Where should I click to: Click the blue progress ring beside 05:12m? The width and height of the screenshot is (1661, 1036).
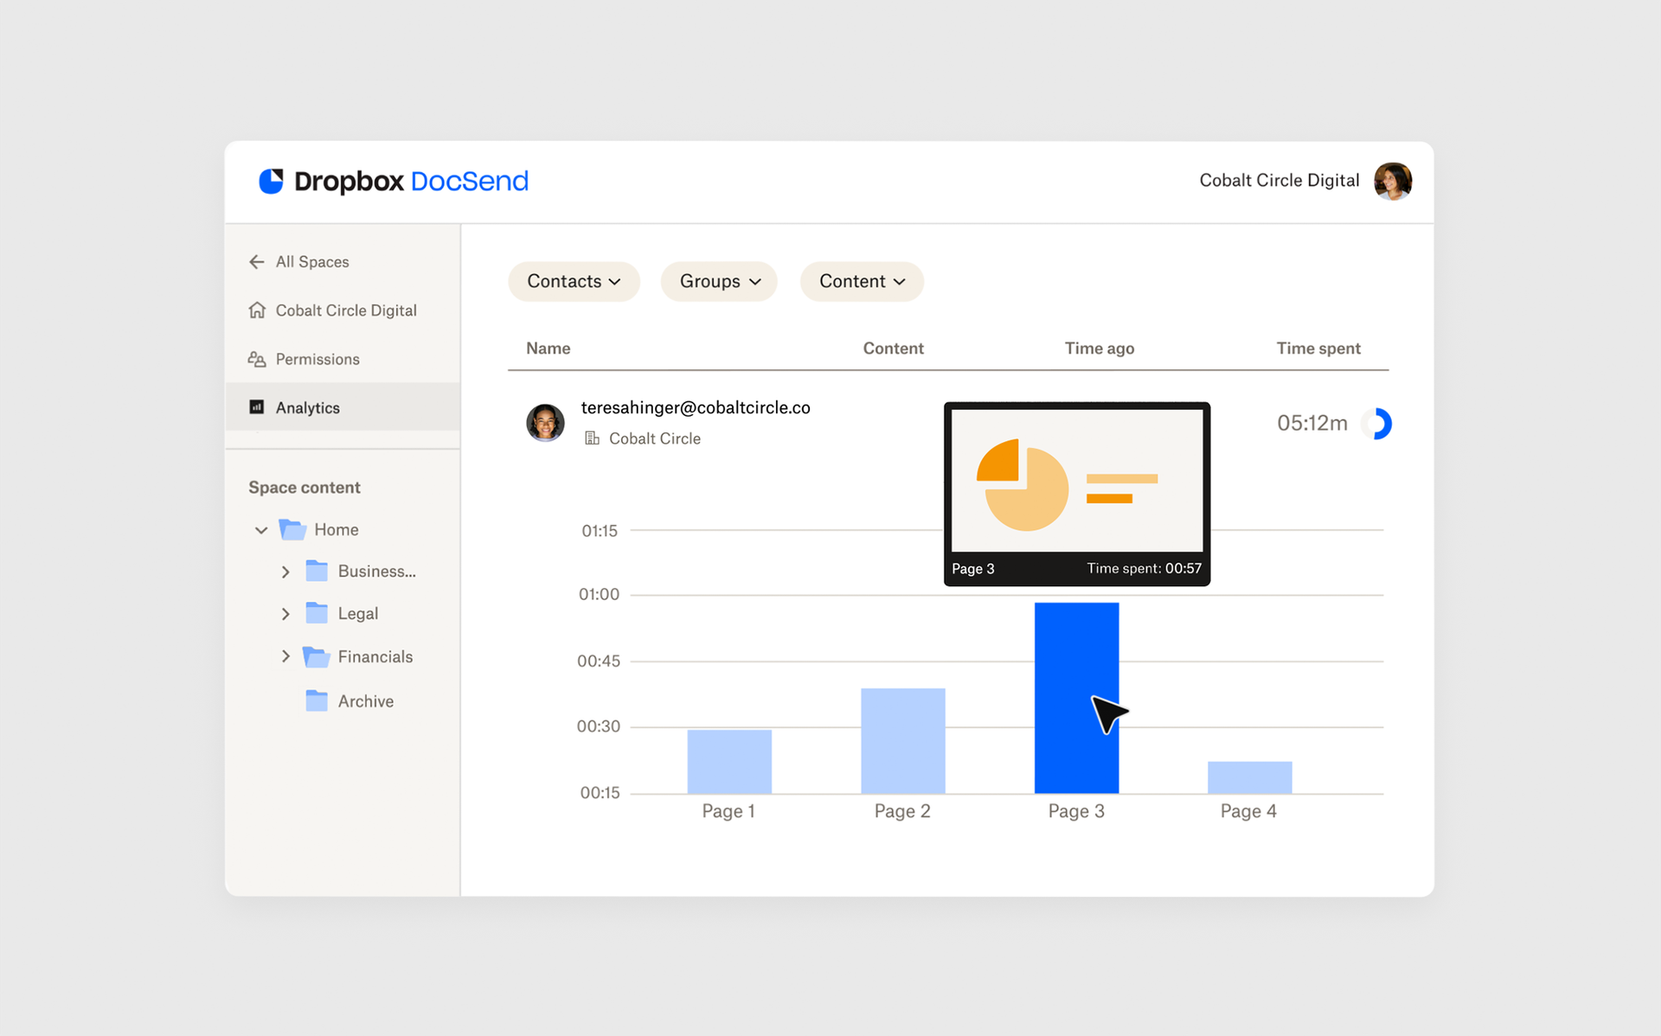(1376, 423)
